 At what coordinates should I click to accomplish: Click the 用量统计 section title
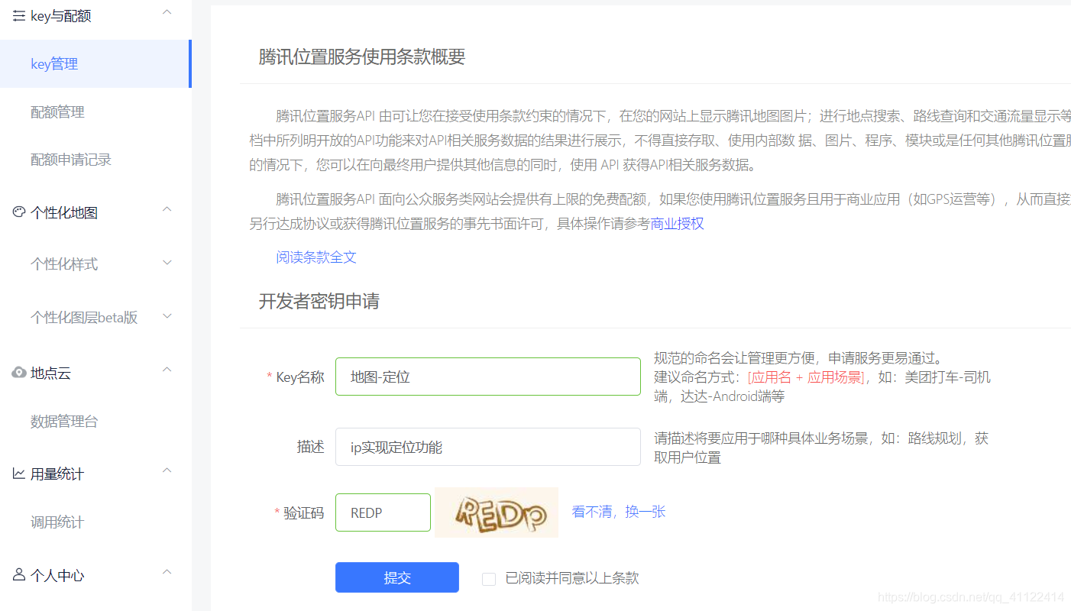click(57, 474)
